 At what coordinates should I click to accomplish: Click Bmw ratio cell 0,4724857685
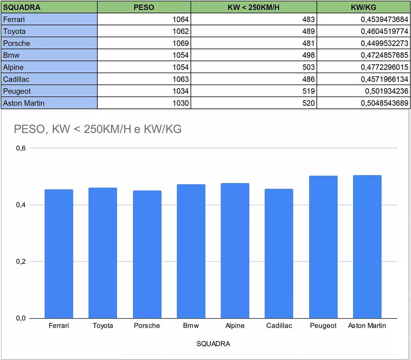coord(363,55)
